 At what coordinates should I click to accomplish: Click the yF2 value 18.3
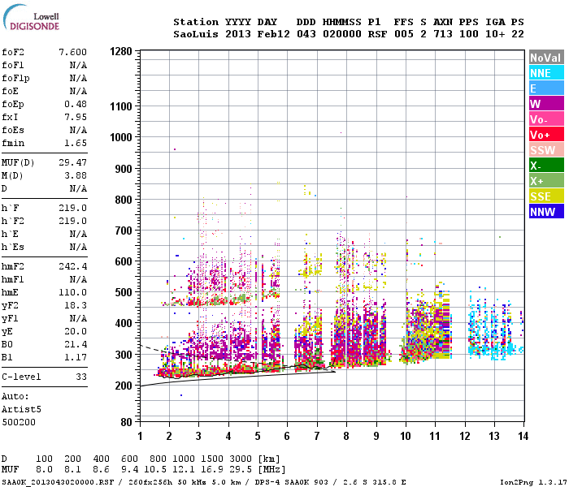click(x=76, y=305)
